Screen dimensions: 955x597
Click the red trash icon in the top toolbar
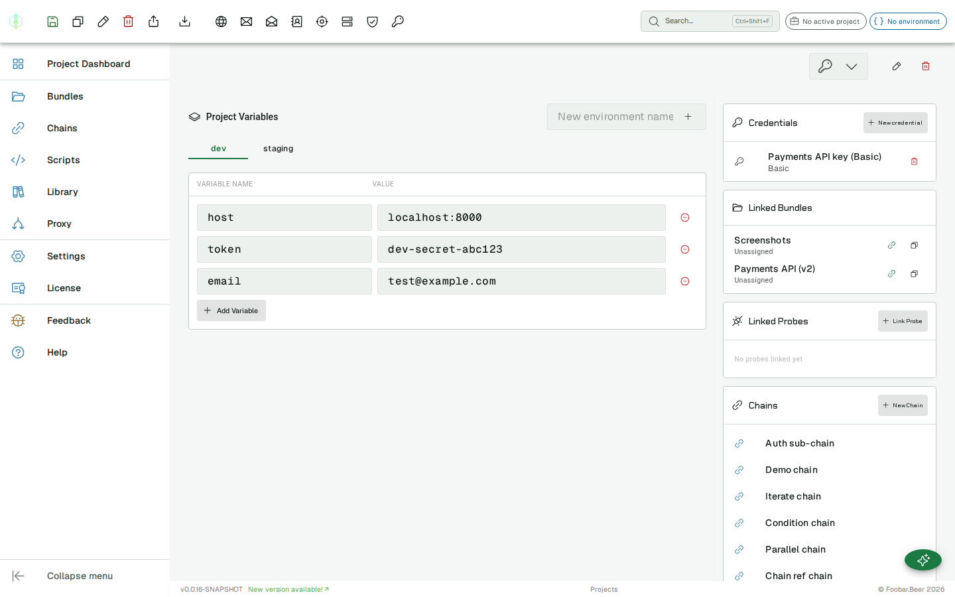tap(129, 21)
